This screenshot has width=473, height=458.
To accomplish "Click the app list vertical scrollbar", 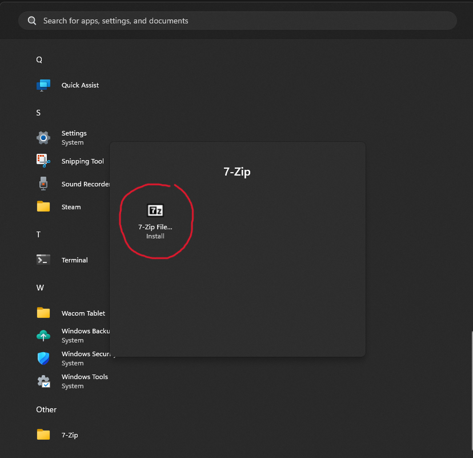I will [472, 389].
